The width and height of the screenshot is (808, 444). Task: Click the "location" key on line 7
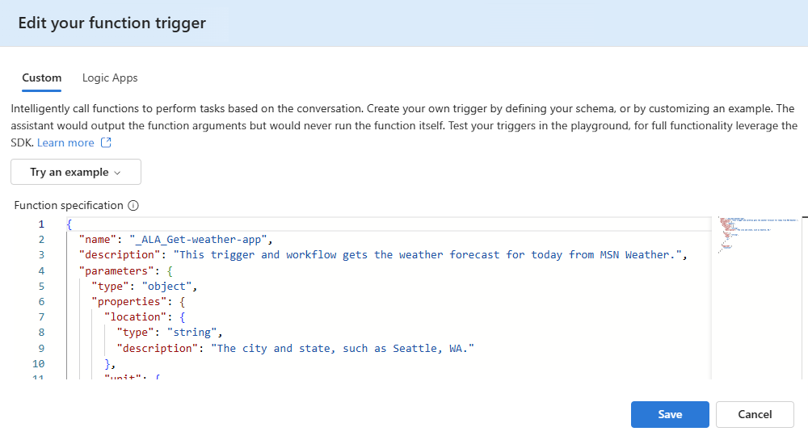(135, 317)
